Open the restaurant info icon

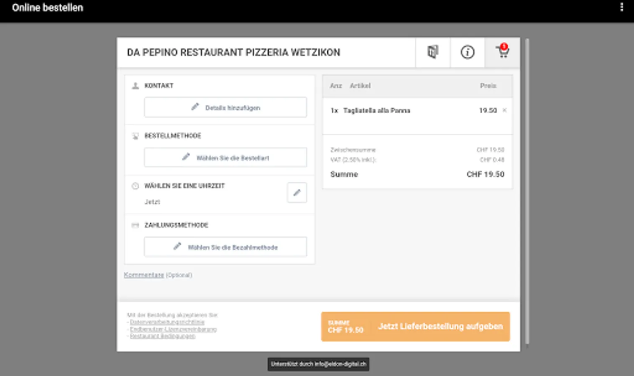tap(467, 52)
